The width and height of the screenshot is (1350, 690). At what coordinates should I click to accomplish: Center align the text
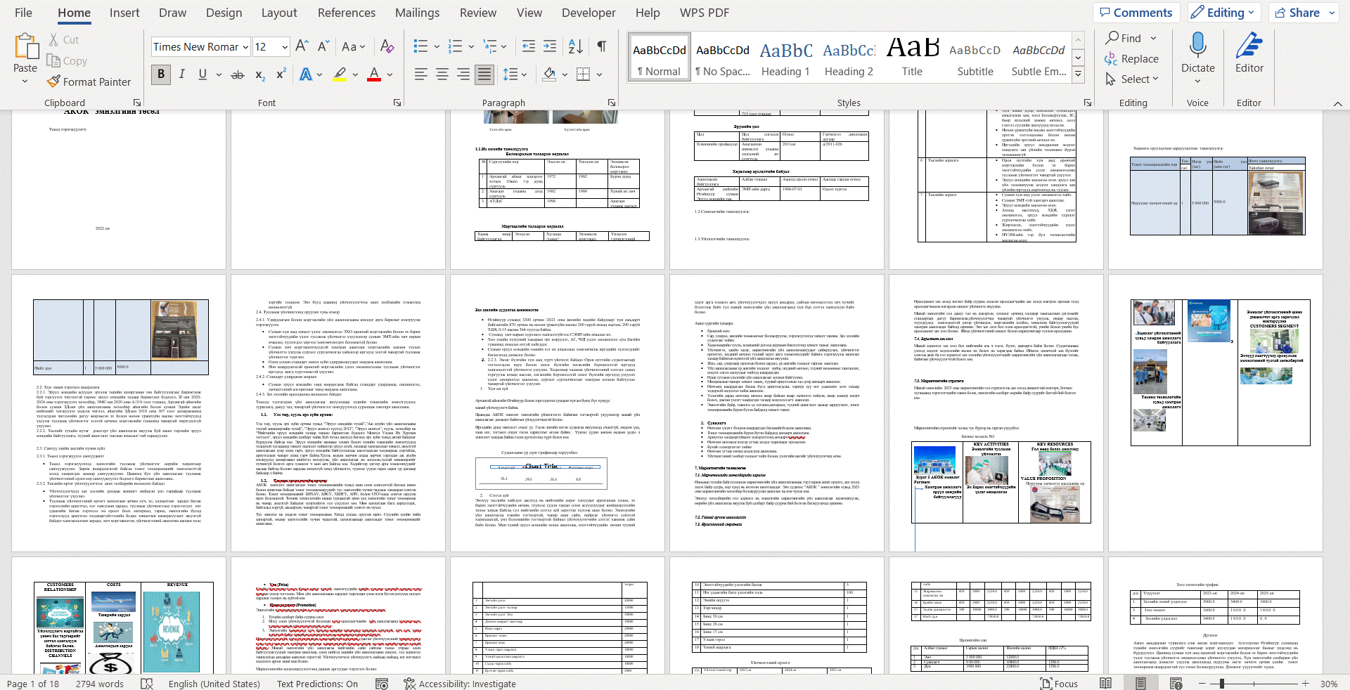pos(442,74)
